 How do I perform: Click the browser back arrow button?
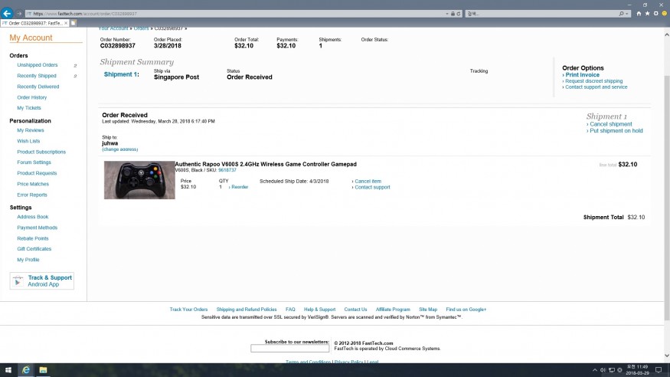(x=8, y=13)
